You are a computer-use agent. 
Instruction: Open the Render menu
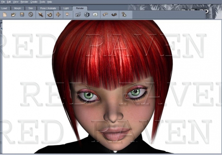[x=24, y=2]
